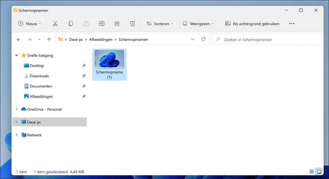Refresh the folder with reload icon
Screen dimensions: 329x179
point(203,39)
